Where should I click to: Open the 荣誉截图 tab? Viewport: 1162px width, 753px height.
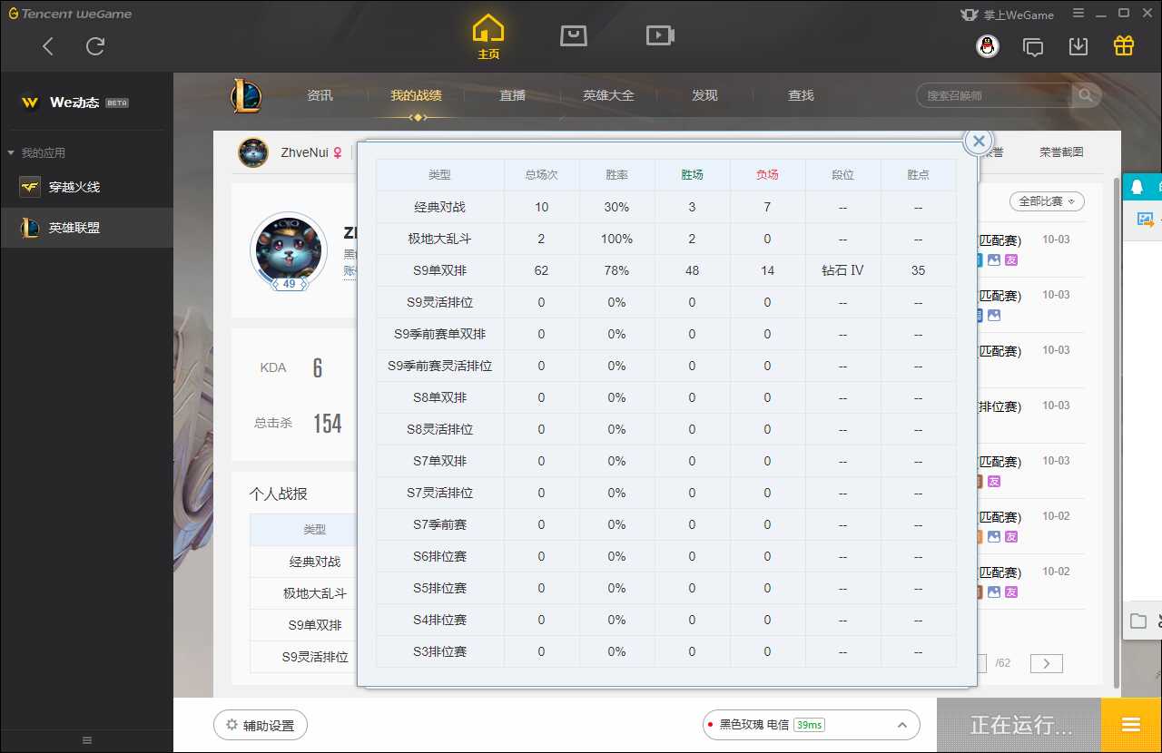(x=1061, y=152)
